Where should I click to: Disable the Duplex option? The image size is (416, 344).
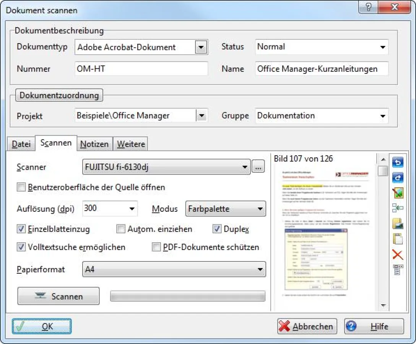coord(217,229)
